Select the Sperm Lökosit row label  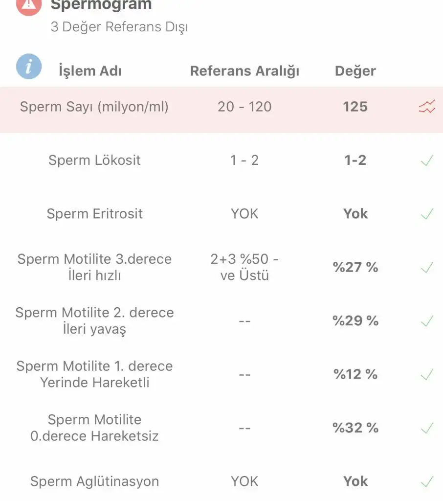[x=94, y=160]
